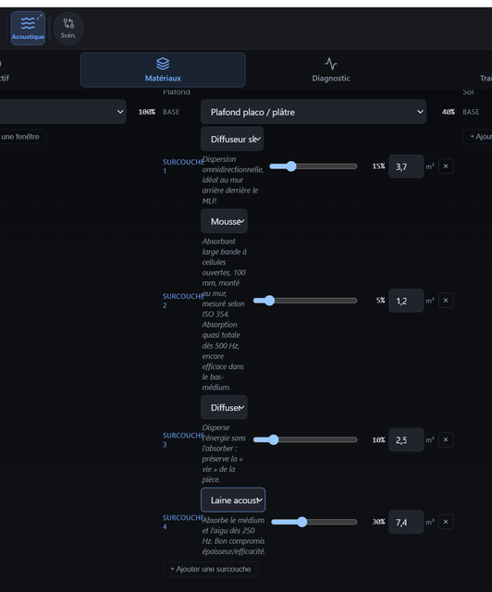
Task: Adjust the Surcouche 3 coverage slider at 10%
Action: pos(305,440)
